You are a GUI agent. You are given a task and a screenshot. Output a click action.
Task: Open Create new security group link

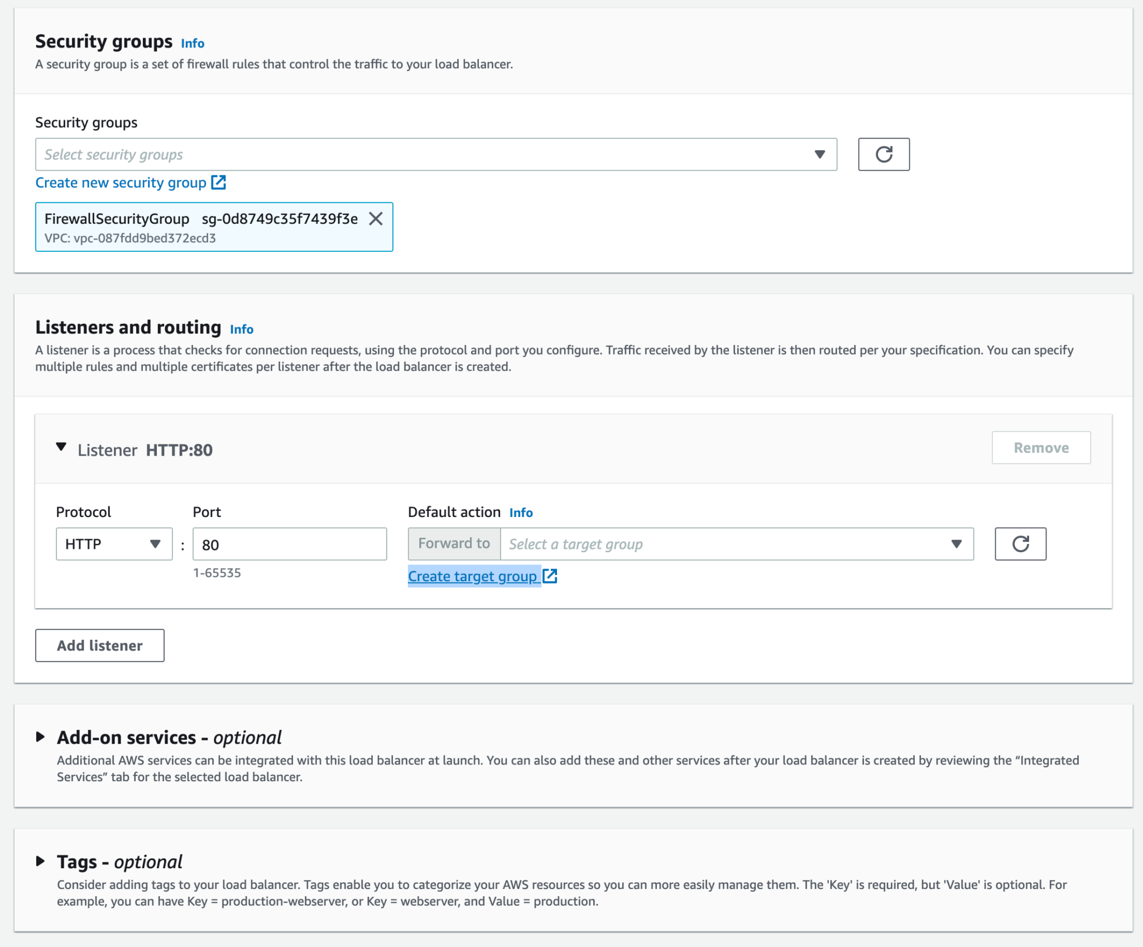pos(121,183)
